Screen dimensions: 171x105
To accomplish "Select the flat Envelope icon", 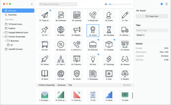I will click(x=45, y=96).
